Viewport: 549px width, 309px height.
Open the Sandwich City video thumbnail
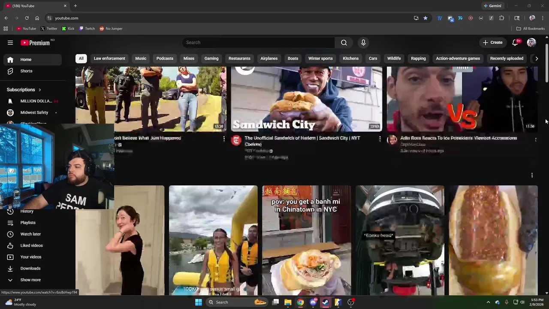pyautogui.click(x=306, y=99)
